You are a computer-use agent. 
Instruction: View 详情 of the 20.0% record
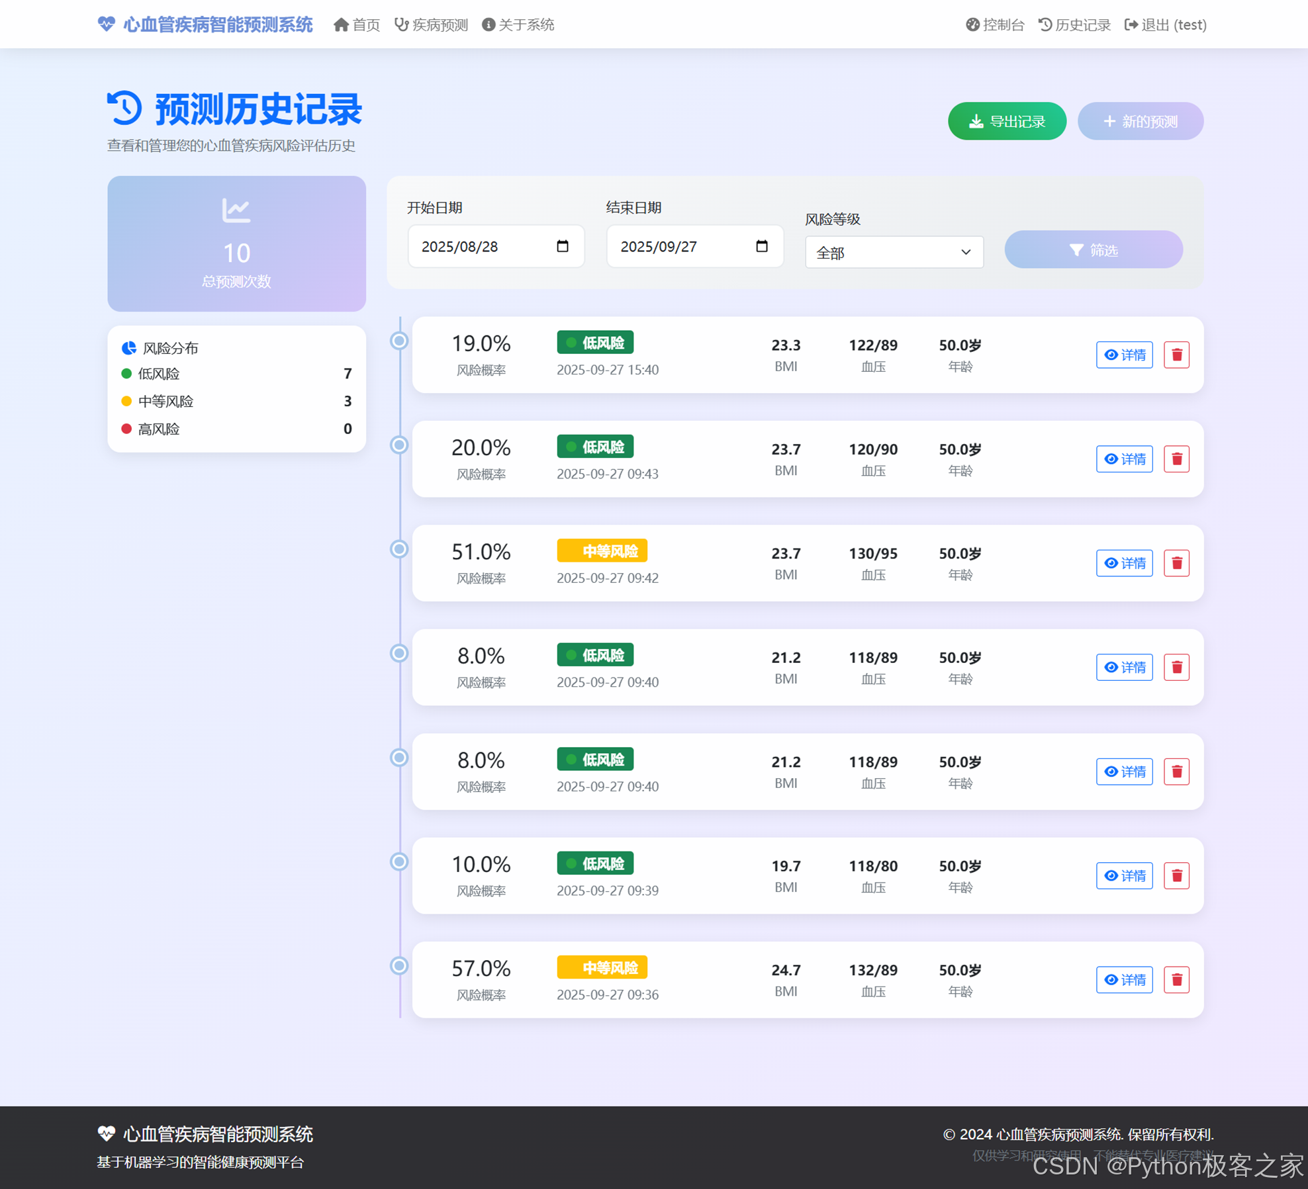coord(1124,459)
